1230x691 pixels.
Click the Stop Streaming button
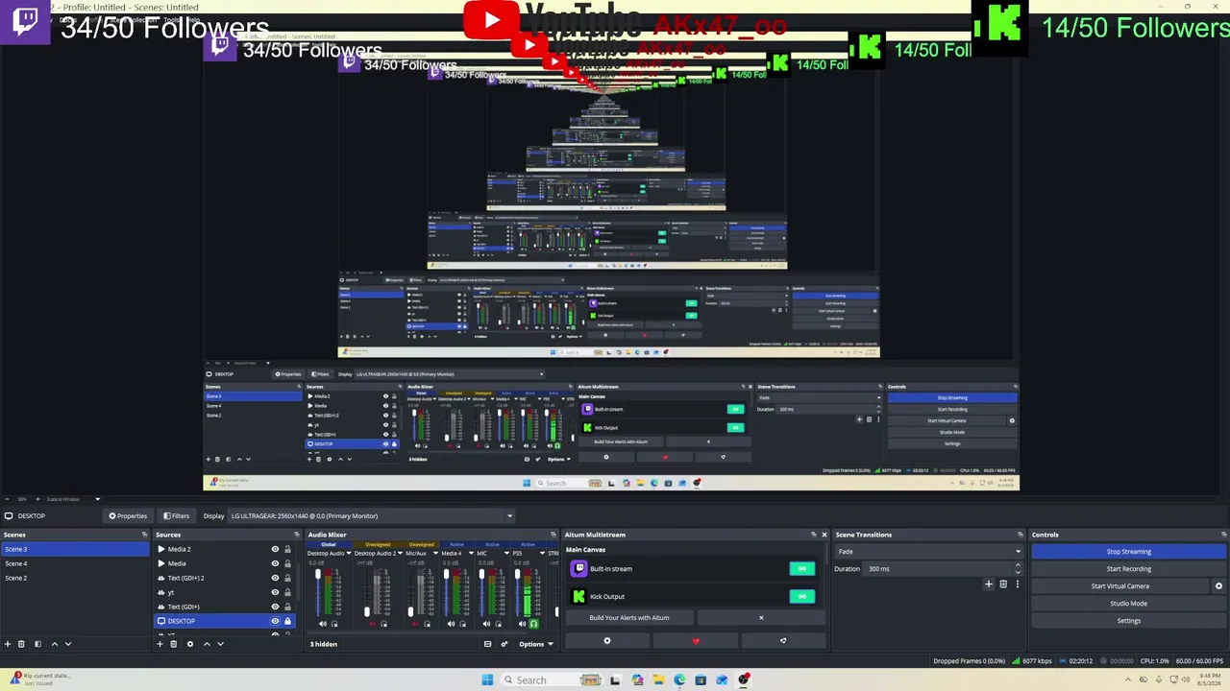coord(1128,552)
